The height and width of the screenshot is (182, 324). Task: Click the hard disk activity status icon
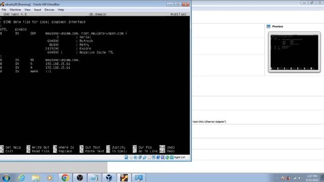[x=126, y=157]
